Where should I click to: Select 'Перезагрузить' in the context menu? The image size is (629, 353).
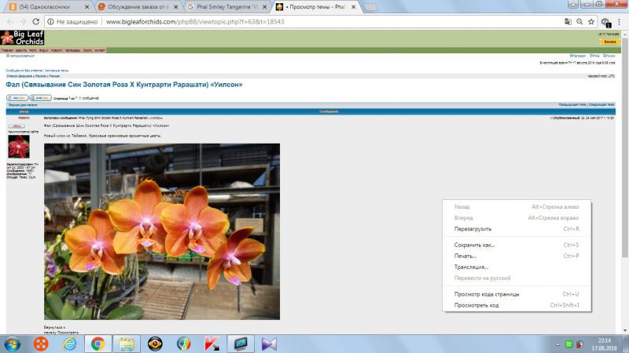tap(473, 228)
